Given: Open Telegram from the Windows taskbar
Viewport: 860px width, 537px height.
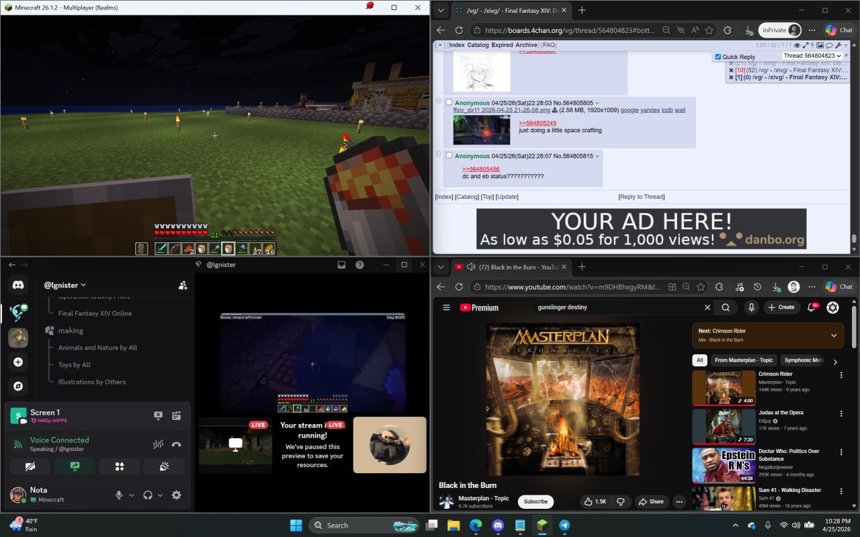Looking at the screenshot, I should coord(564,525).
